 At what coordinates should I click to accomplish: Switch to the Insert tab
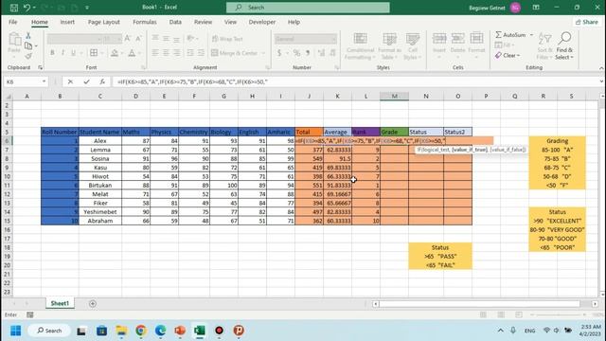(67, 22)
